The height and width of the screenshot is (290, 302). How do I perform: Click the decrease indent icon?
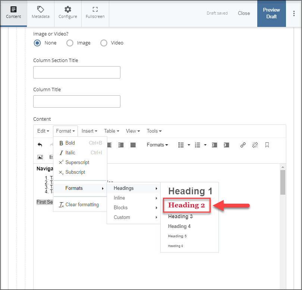coord(214,145)
